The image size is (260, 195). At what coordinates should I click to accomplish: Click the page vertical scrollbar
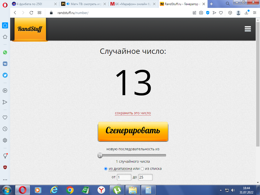[x=258, y=84]
